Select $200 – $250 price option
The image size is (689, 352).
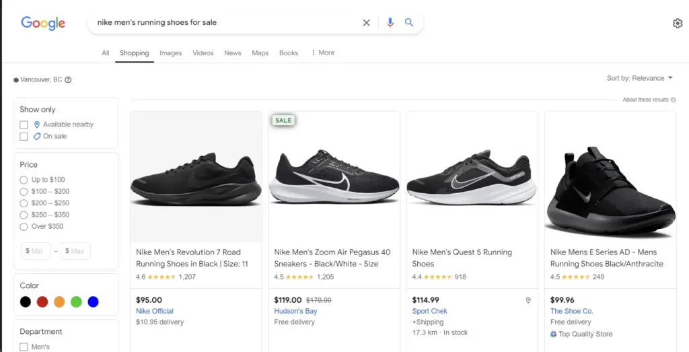(x=24, y=203)
